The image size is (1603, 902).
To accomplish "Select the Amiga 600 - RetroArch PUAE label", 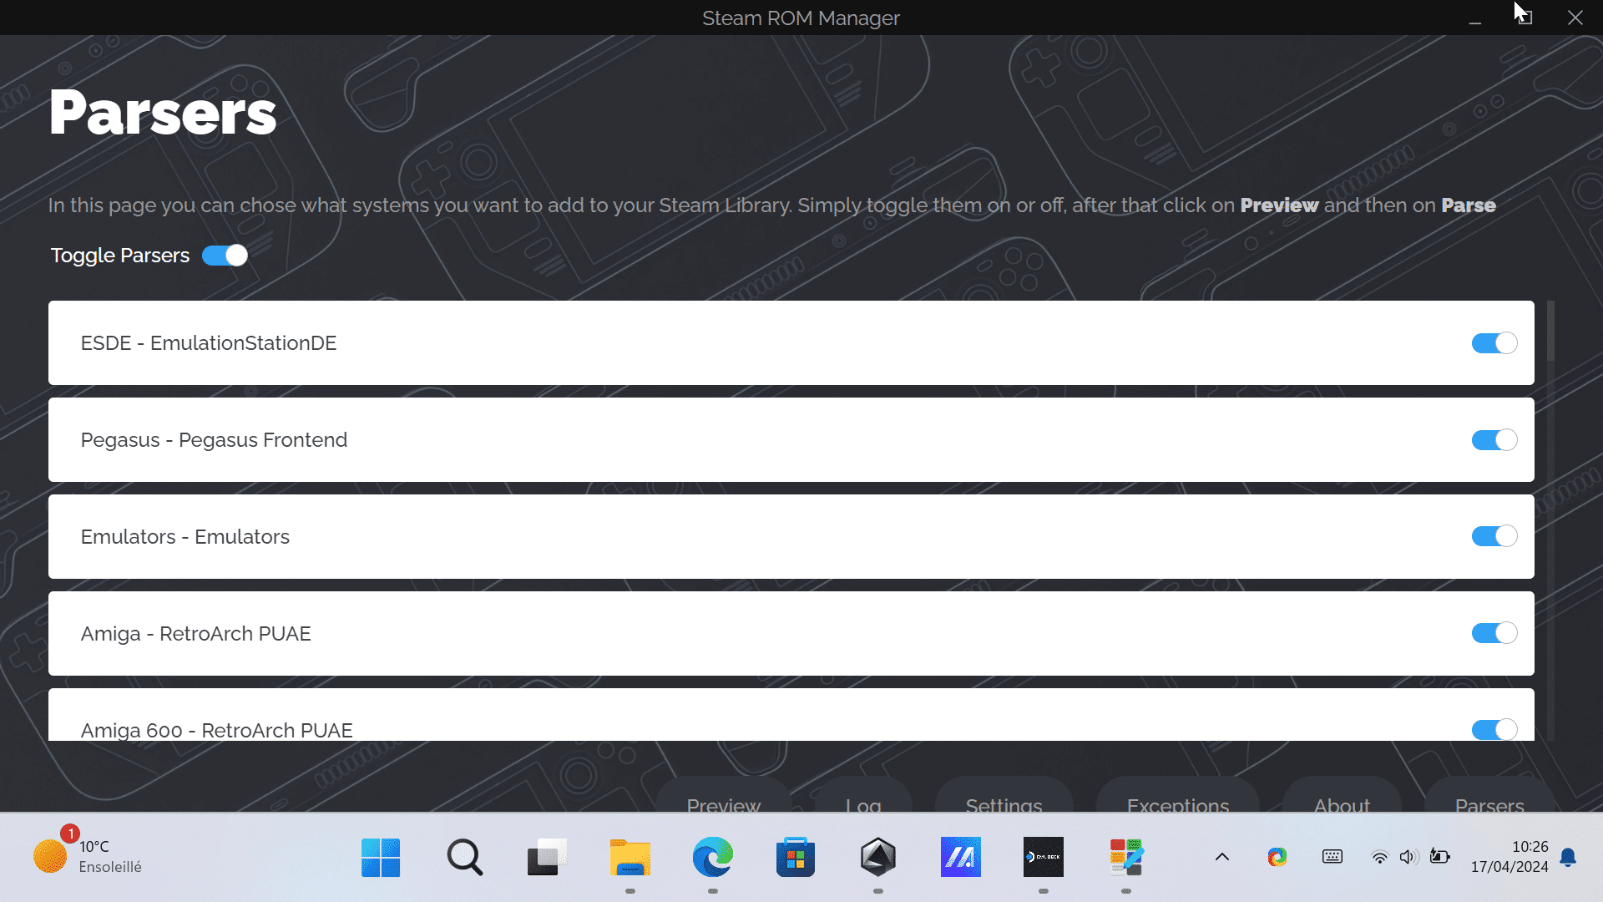I will point(217,730).
